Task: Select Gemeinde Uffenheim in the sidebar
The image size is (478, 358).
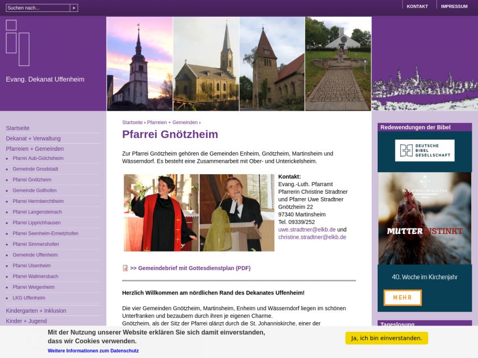Action: (x=35, y=255)
